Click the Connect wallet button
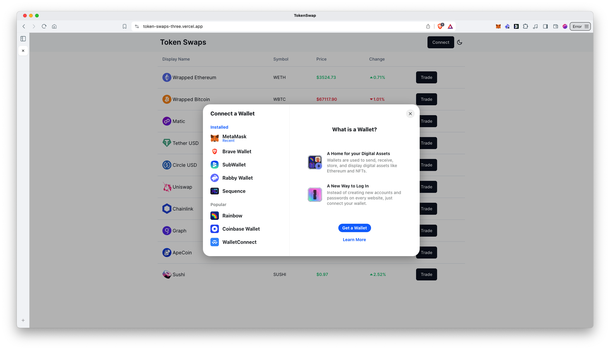 point(440,42)
